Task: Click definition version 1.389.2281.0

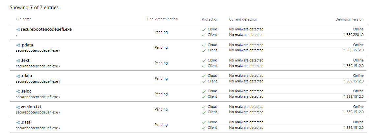Action: [x=354, y=35]
